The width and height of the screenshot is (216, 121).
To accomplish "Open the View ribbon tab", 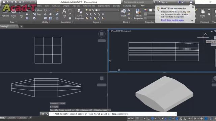I will tap(47, 6).
